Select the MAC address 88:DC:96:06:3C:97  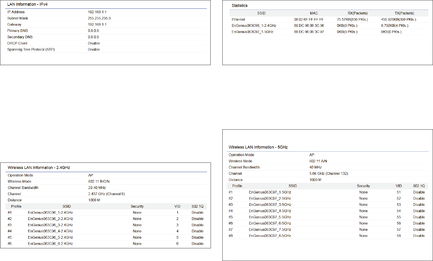point(309,32)
